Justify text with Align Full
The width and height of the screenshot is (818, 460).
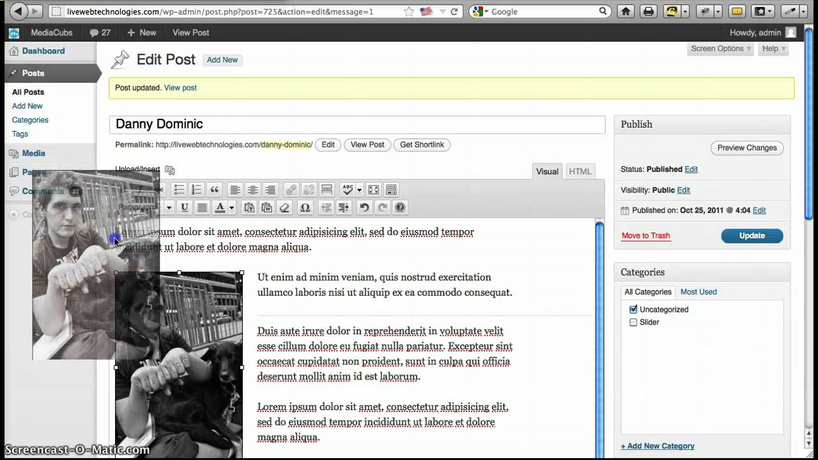click(202, 207)
